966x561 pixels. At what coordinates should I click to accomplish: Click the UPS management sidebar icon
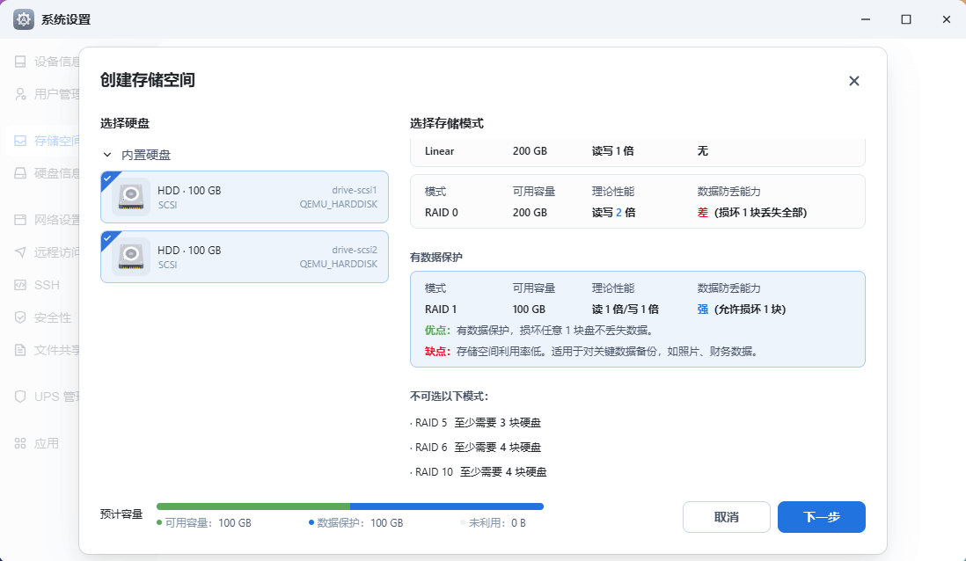click(x=20, y=397)
